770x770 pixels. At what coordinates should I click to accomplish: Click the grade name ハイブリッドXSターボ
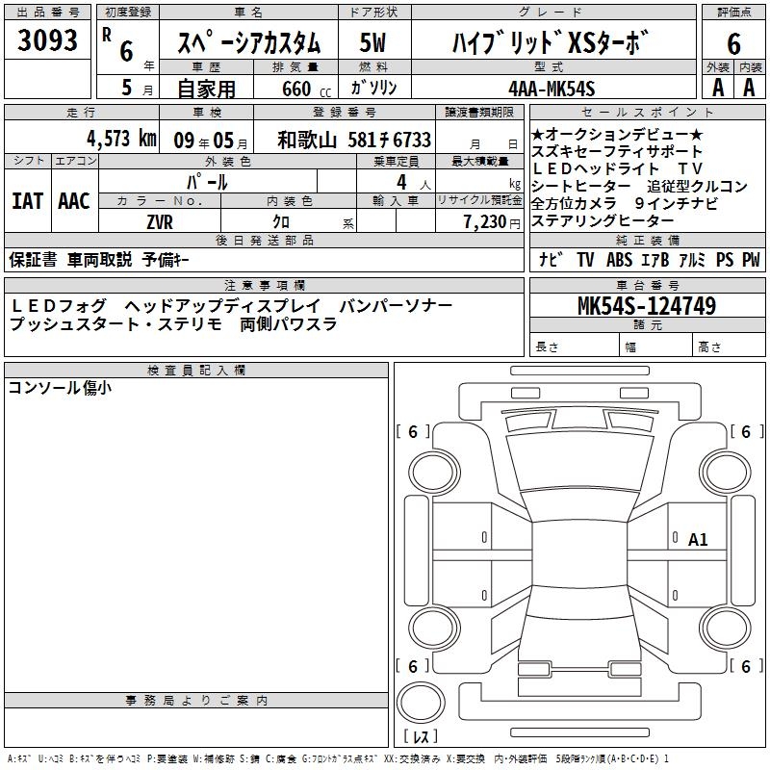(x=551, y=43)
